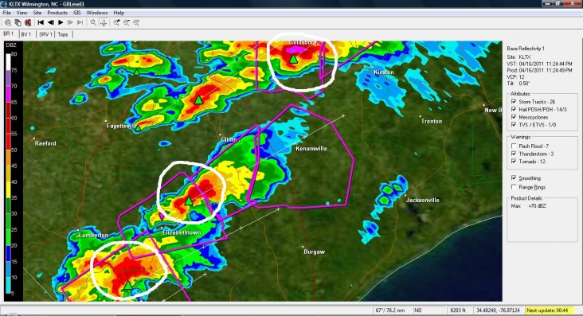Play the radar animation loop
This screenshot has height=316, width=583.
61,22
